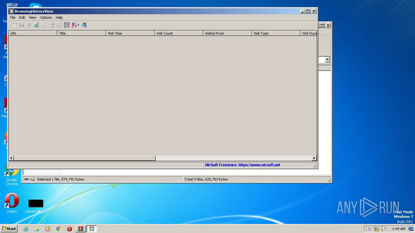This screenshot has height=233, width=415.
Task: Sort by Visit Count column header
Action: 179,33
